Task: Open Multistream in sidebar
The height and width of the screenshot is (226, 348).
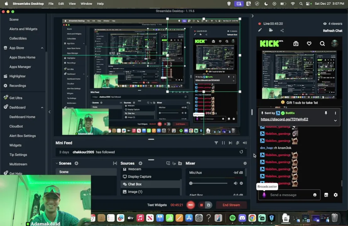Action: pyautogui.click(x=18, y=164)
